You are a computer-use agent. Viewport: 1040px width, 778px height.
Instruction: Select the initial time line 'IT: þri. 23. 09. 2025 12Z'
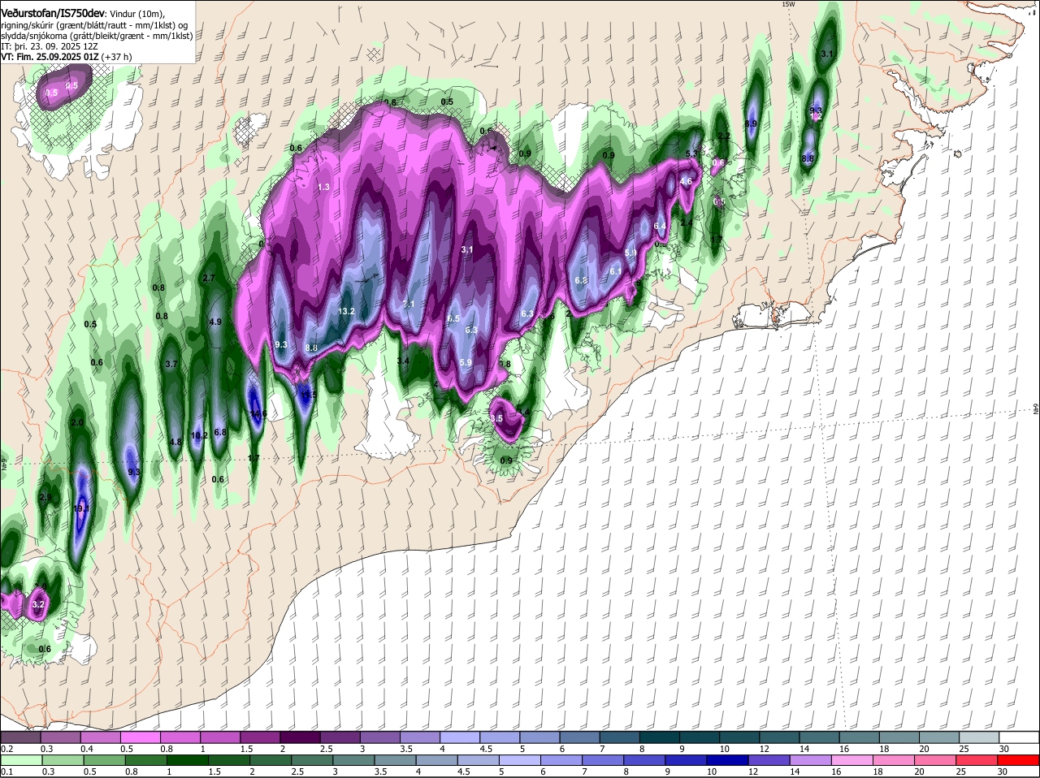49,46
